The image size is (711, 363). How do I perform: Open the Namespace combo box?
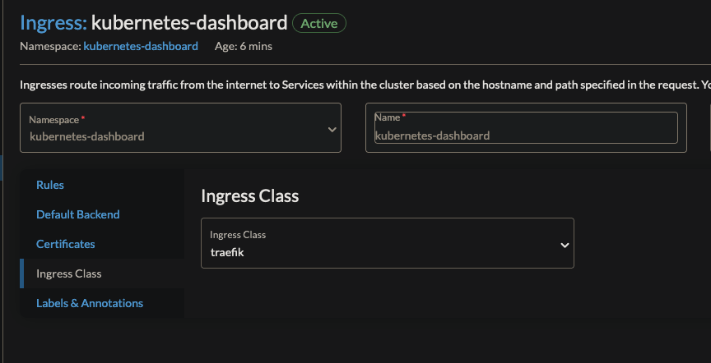[x=180, y=128]
